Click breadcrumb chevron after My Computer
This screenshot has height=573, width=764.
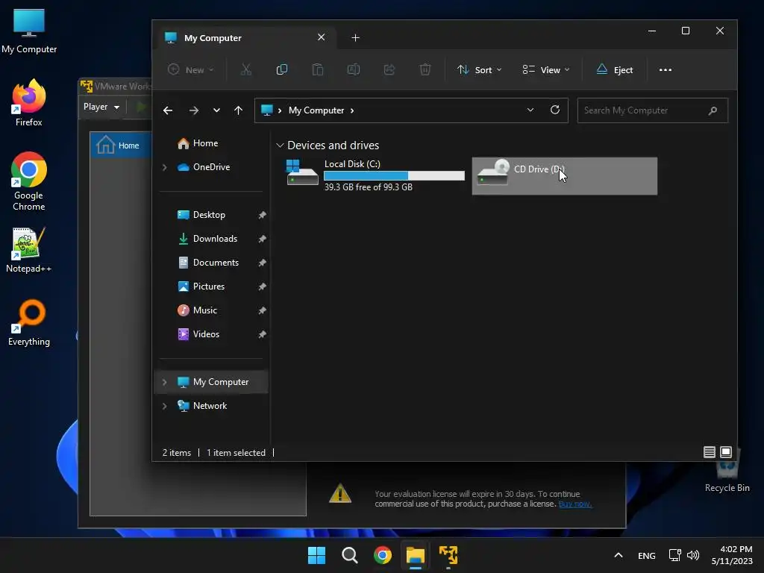tap(352, 110)
